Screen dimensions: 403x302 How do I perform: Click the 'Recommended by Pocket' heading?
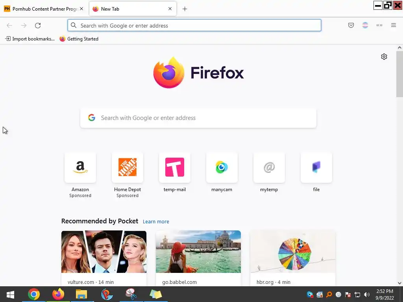click(100, 221)
